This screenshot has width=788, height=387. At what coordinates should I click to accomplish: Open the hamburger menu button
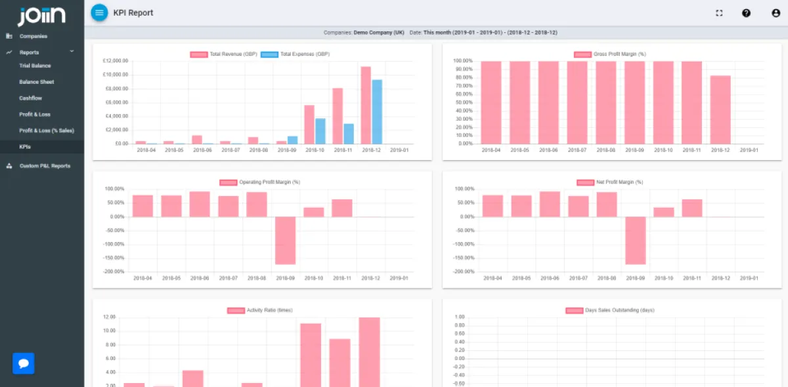click(99, 12)
